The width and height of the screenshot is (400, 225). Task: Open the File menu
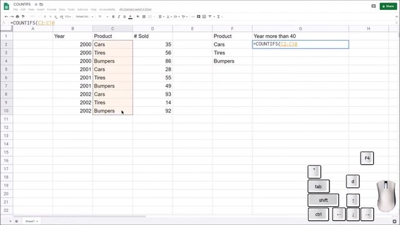(16, 9)
